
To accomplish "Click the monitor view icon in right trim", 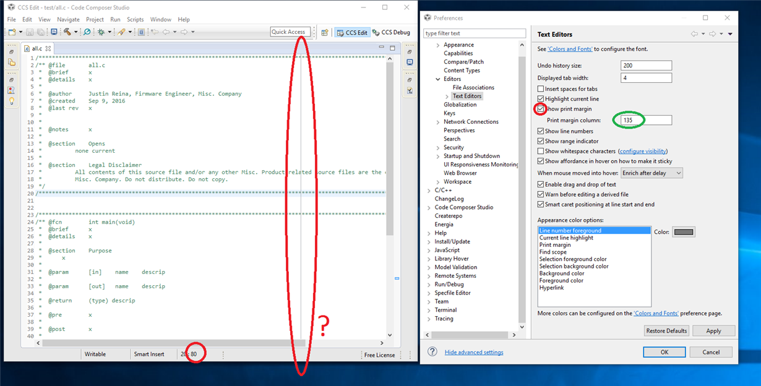I will point(410,62).
